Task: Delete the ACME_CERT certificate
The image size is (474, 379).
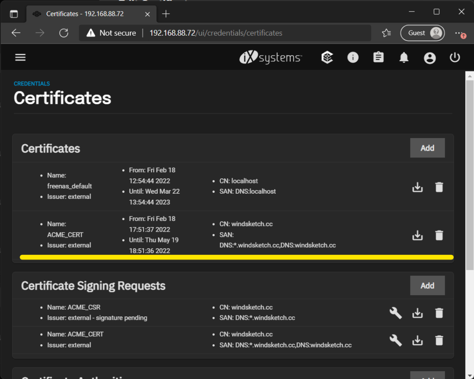Action: [x=439, y=235]
